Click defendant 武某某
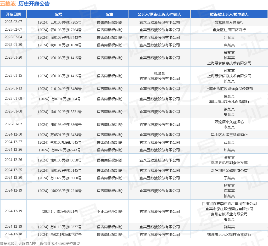 click(229, 142)
